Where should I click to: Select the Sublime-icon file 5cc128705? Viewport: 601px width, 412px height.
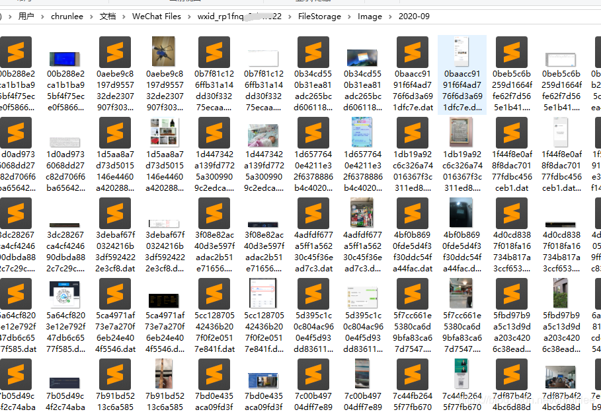click(x=214, y=294)
